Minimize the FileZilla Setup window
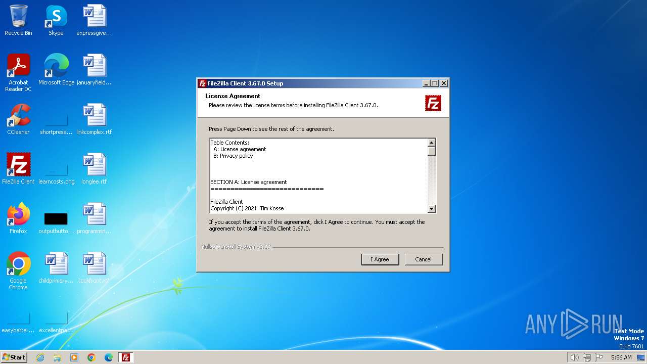The image size is (647, 364). click(x=426, y=83)
